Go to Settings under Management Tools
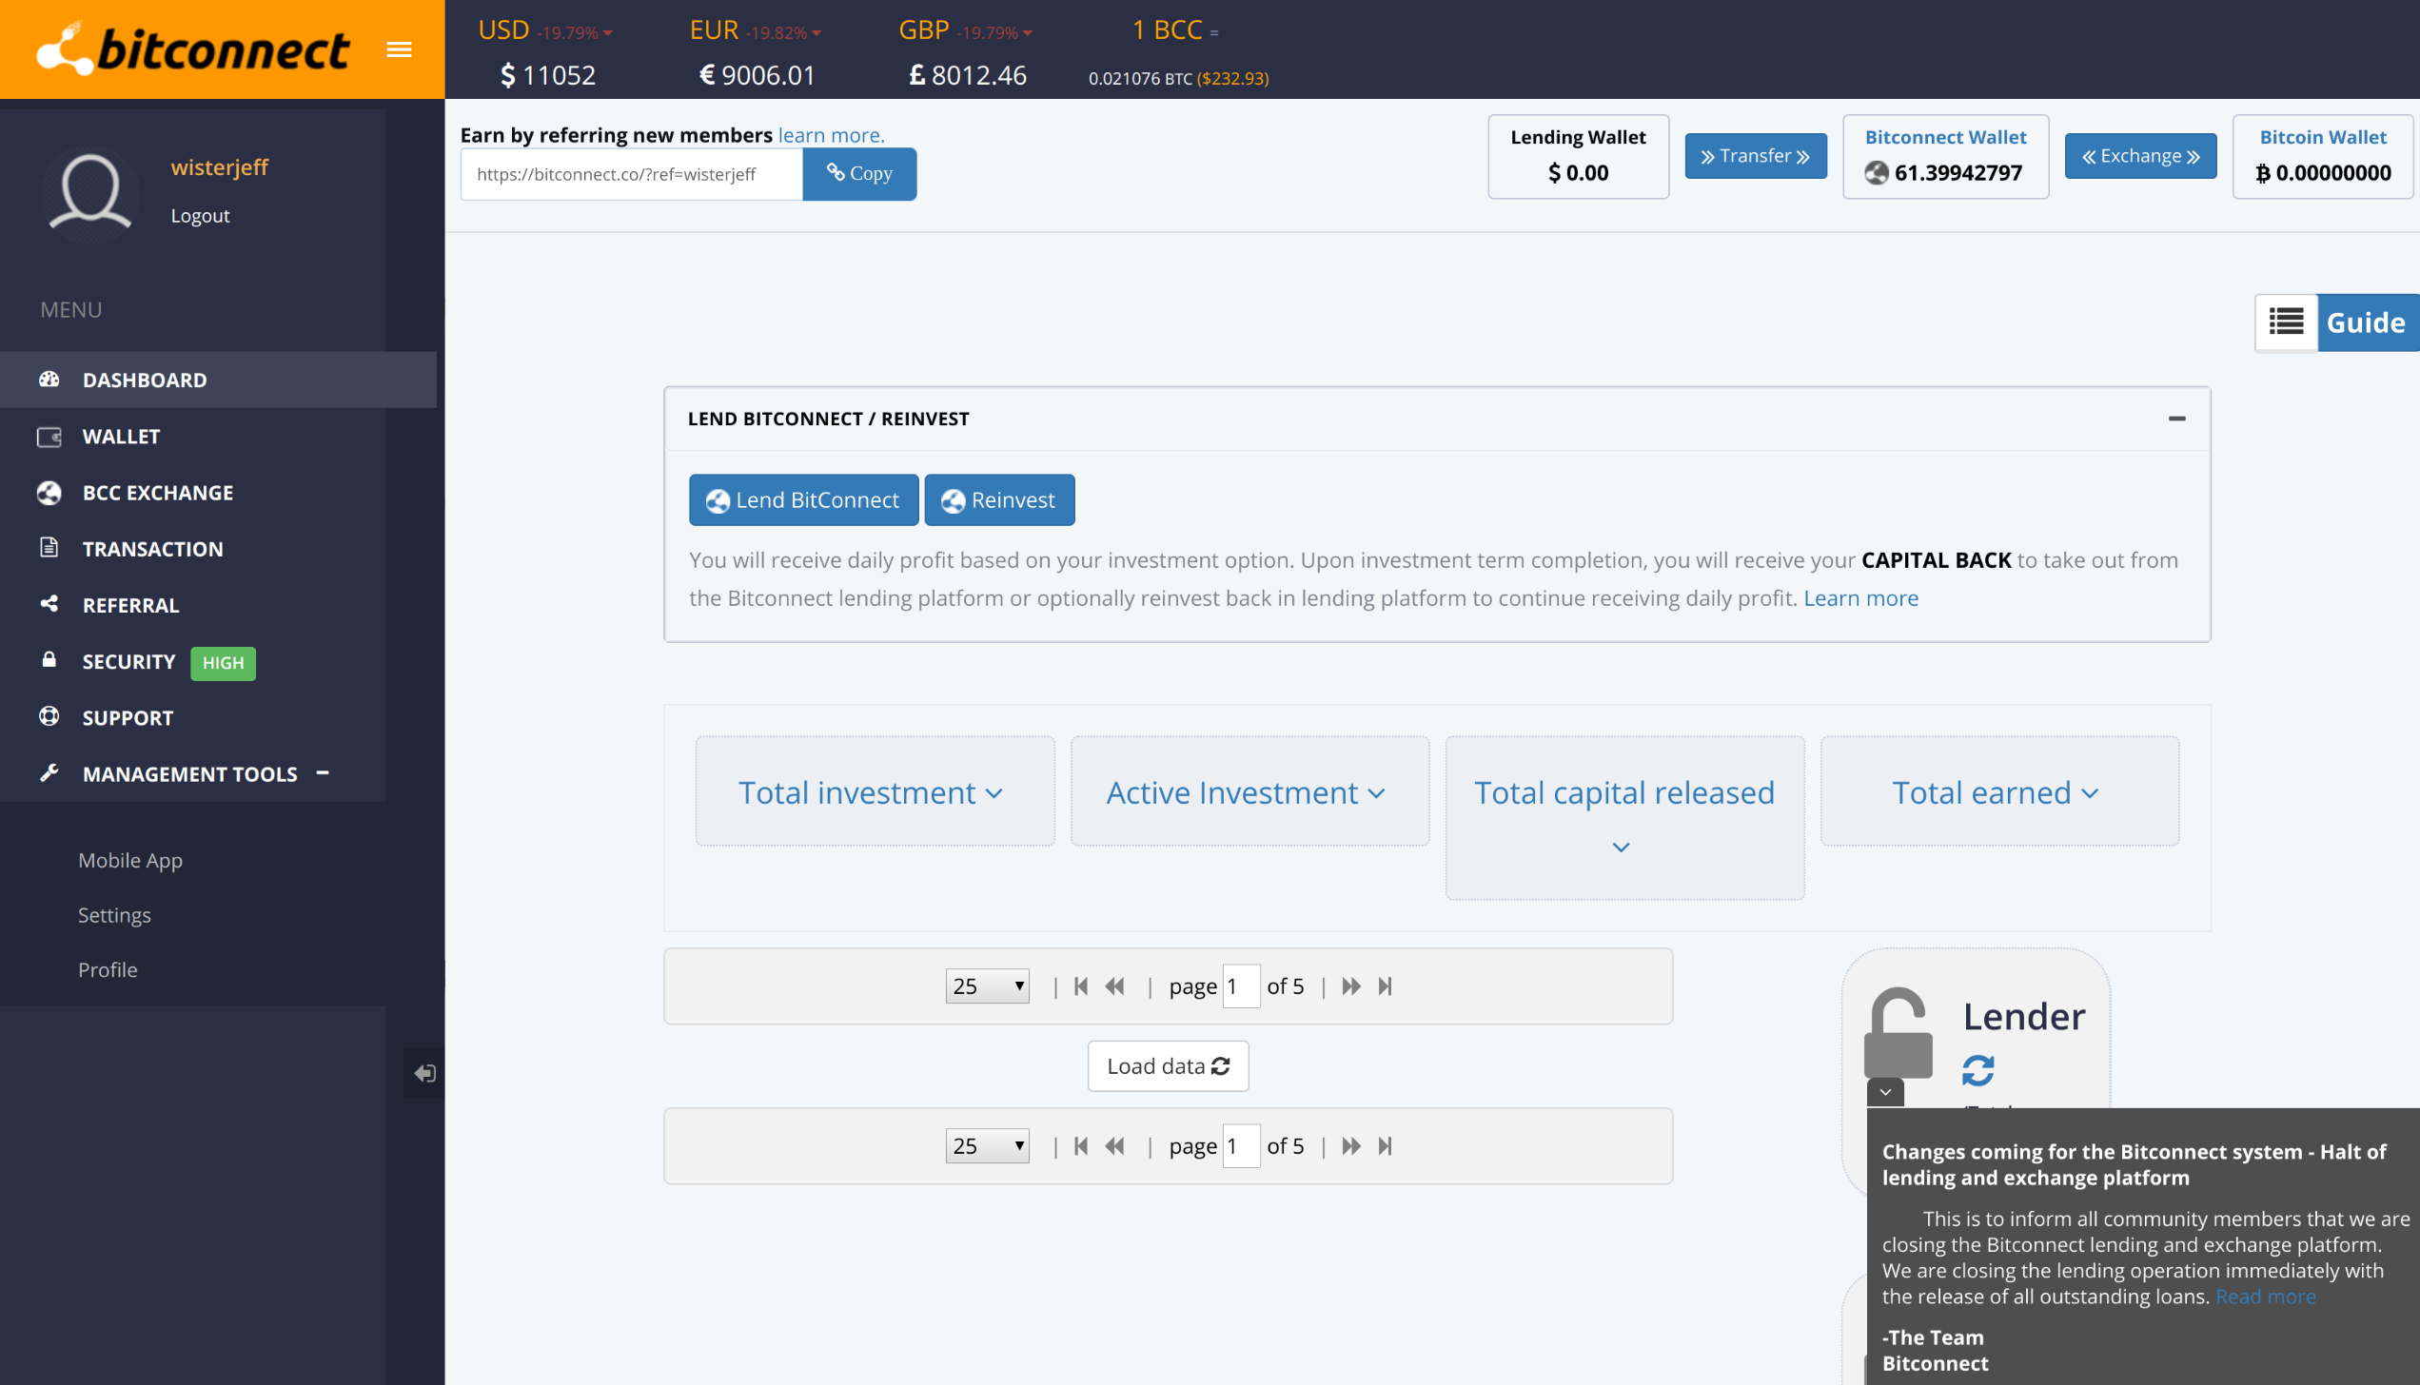Viewport: 2420px width, 1385px height. click(113, 914)
